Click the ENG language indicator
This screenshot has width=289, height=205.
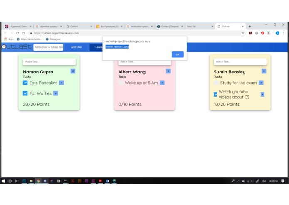click(264, 181)
